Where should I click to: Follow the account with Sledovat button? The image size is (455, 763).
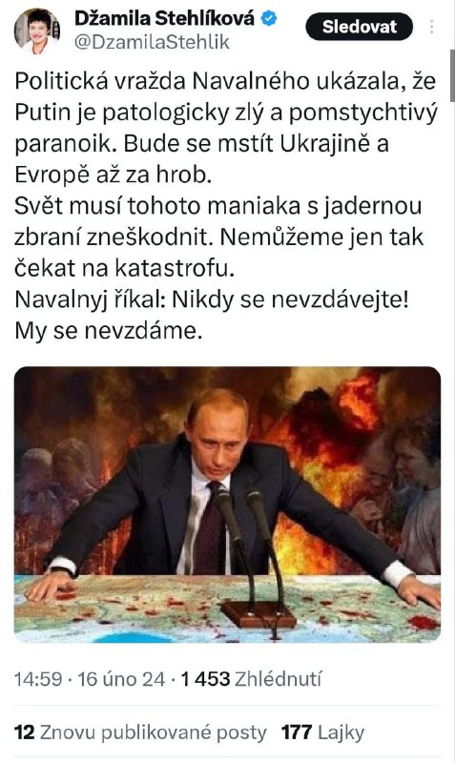point(359,27)
